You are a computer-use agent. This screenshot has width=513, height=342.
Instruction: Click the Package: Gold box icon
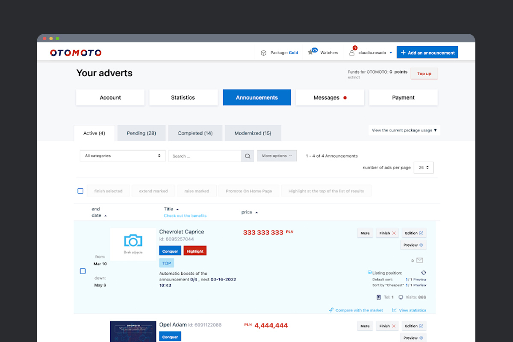pyautogui.click(x=263, y=52)
